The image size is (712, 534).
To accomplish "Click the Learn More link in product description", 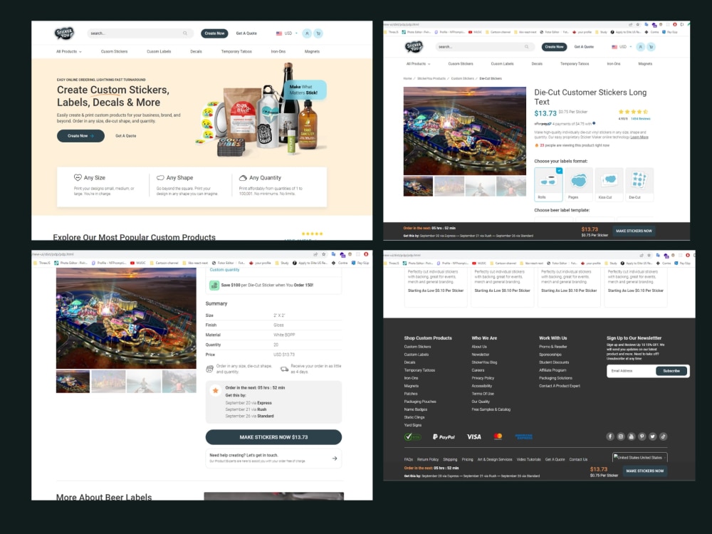I will pyautogui.click(x=639, y=137).
